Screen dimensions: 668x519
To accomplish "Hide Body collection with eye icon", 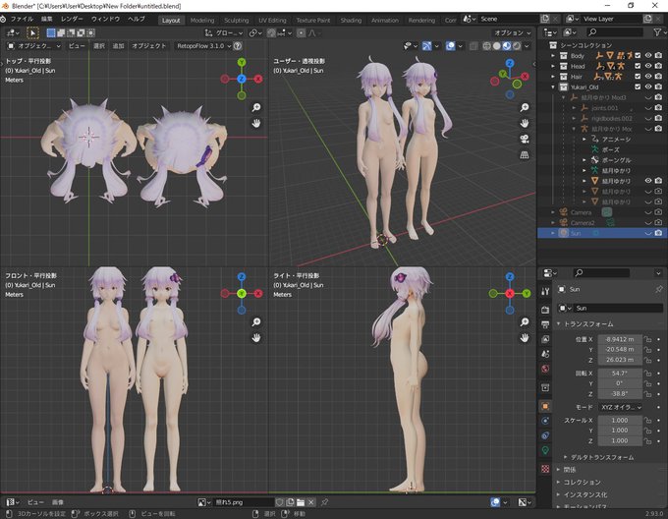I will pyautogui.click(x=648, y=55).
